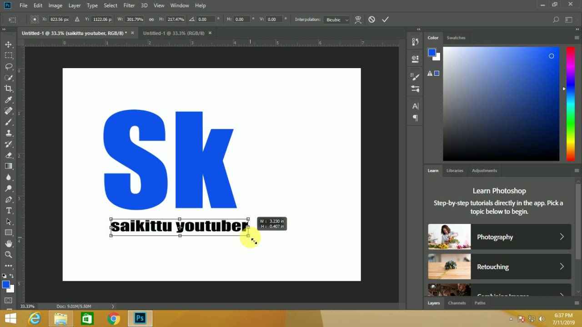The width and height of the screenshot is (582, 327).
Task: Select the Path Selection tool
Action: point(9,222)
